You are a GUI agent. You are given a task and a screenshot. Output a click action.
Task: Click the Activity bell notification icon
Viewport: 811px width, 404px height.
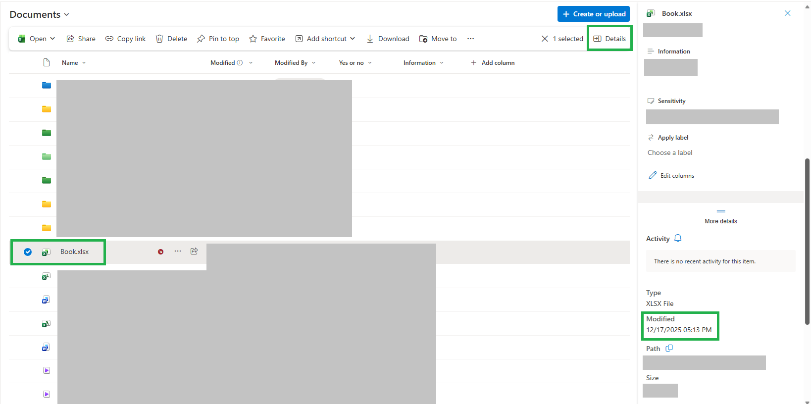pos(678,238)
